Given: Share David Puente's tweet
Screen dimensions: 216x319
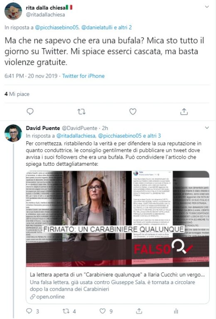Looking at the screenshot, I should coord(139,311).
